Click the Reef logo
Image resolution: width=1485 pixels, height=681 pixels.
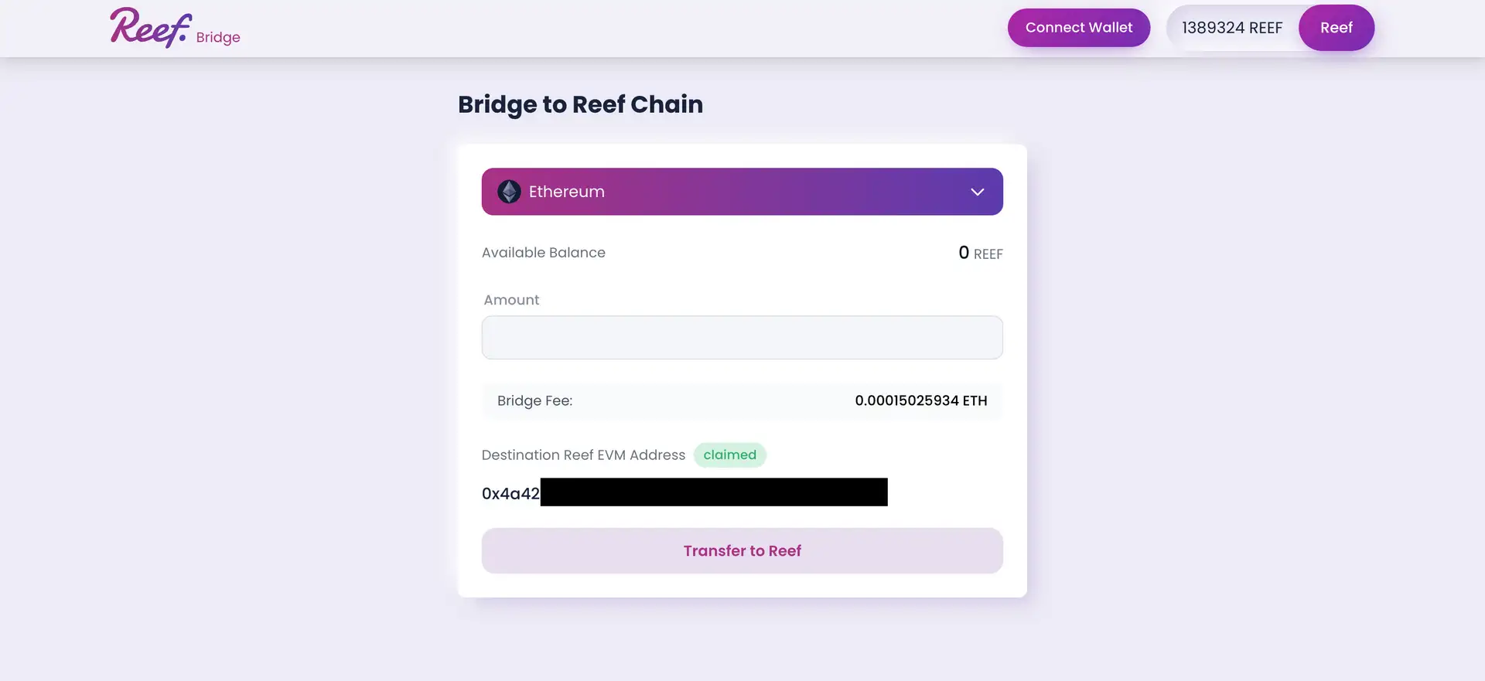(x=150, y=28)
